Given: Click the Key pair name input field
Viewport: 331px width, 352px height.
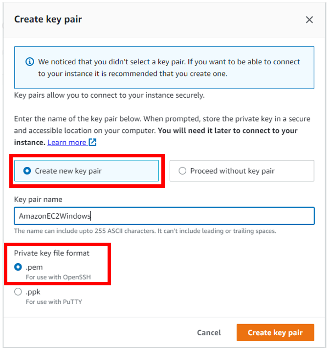Looking at the screenshot, I should (164, 216).
